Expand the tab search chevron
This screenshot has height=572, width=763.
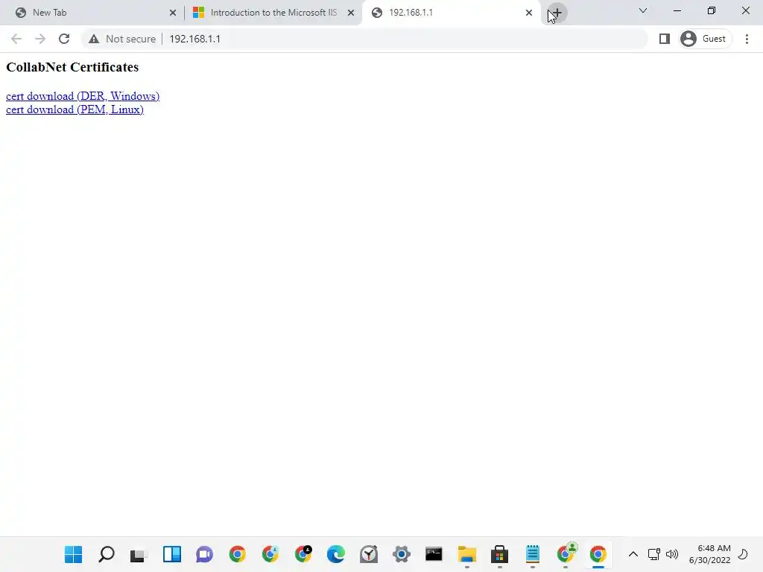[643, 10]
